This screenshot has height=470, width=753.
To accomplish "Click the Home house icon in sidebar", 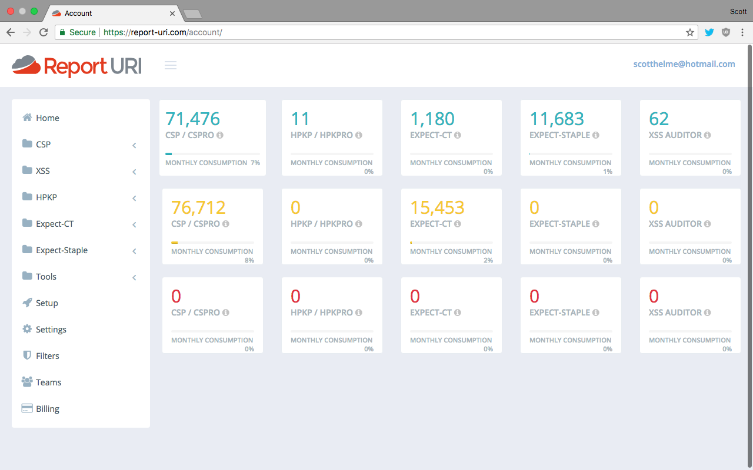I will click(x=27, y=117).
